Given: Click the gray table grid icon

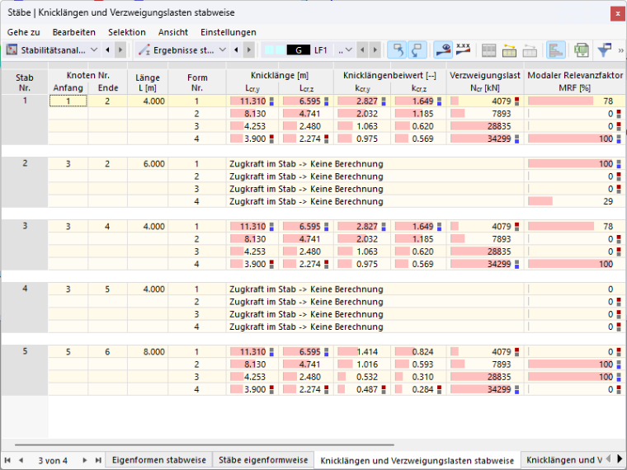Looking at the screenshot, I should pos(488,50).
